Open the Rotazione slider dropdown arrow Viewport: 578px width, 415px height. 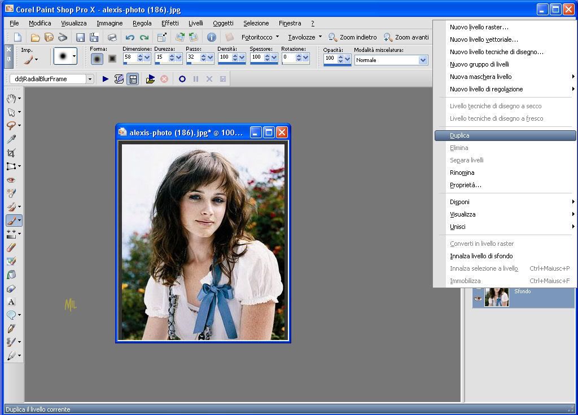coord(305,58)
